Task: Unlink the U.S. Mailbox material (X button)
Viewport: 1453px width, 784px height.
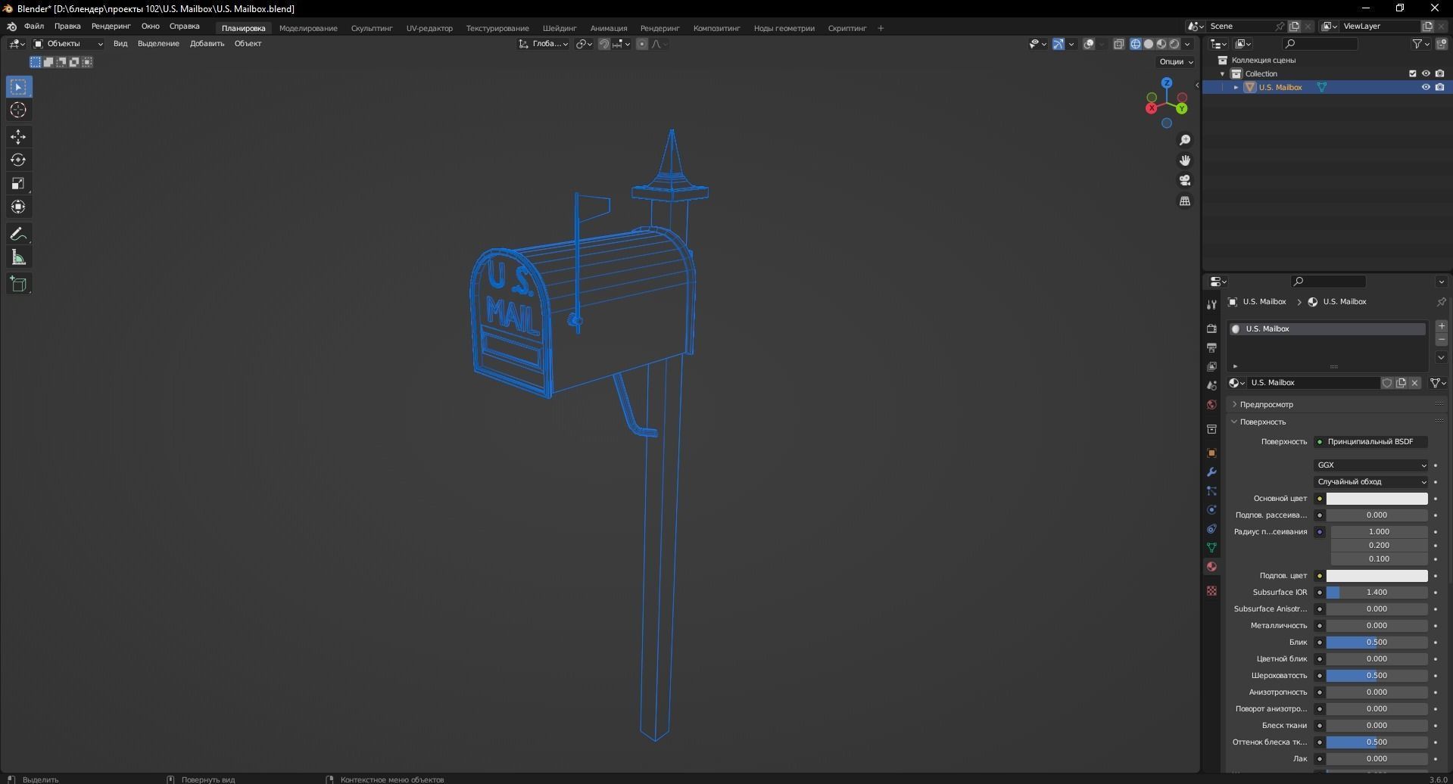Action: click(1414, 383)
